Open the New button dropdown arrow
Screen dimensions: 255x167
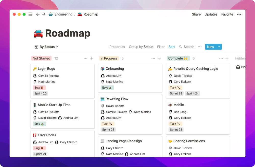(219, 47)
